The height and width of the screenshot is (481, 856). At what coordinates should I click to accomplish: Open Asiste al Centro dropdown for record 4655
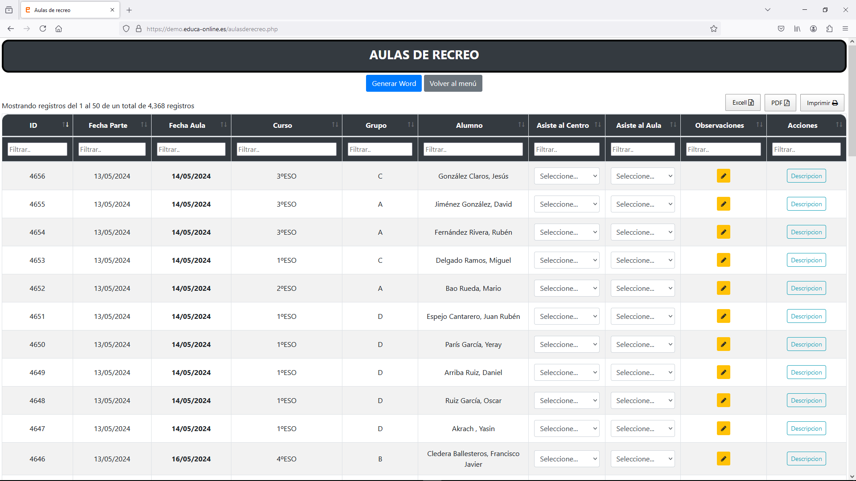566,204
